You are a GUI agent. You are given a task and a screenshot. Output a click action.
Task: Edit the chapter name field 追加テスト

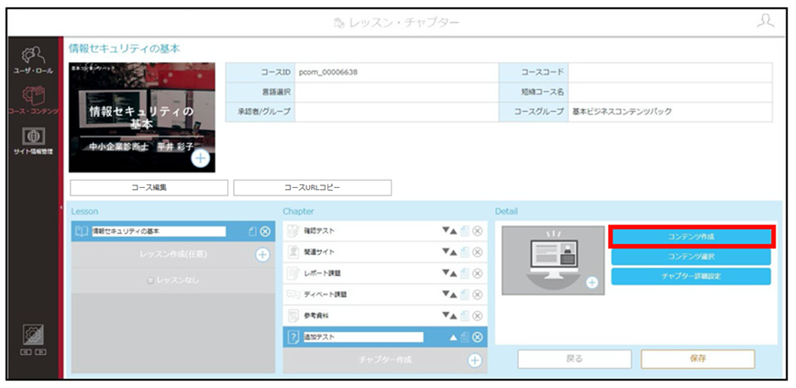click(362, 338)
